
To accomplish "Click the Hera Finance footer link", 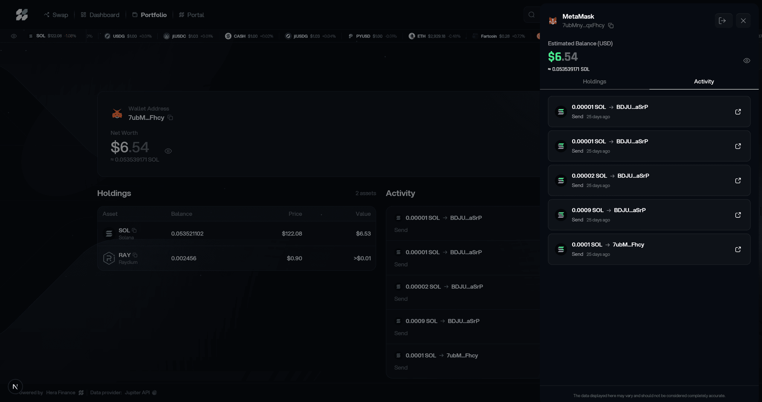I will click(60, 392).
